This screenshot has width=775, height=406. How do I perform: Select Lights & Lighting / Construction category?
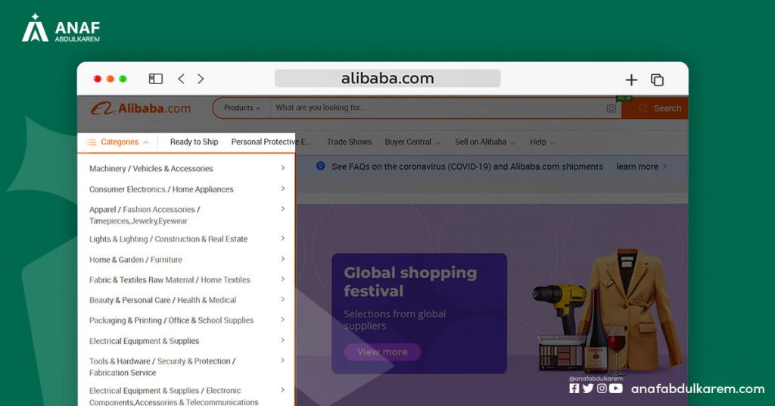pos(169,239)
